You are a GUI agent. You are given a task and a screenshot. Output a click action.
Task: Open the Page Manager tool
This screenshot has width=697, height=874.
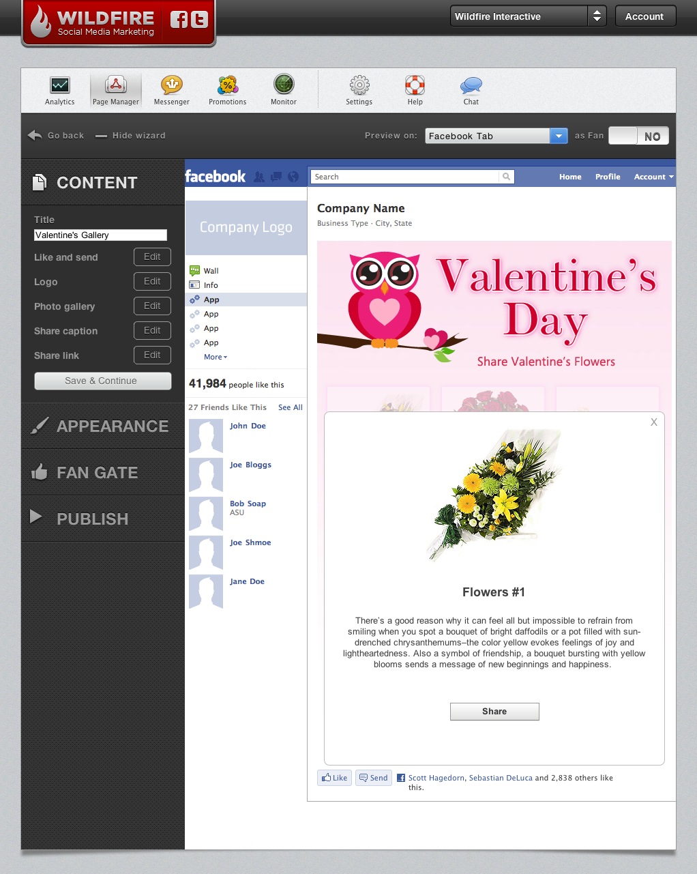[x=116, y=91]
